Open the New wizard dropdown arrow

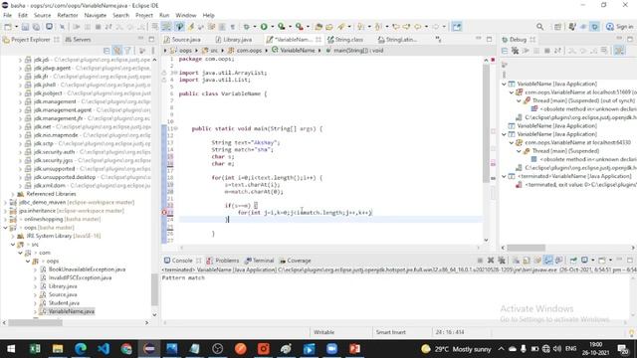click(x=16, y=27)
